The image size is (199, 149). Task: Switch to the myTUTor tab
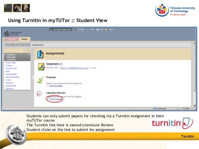pos(12,39)
